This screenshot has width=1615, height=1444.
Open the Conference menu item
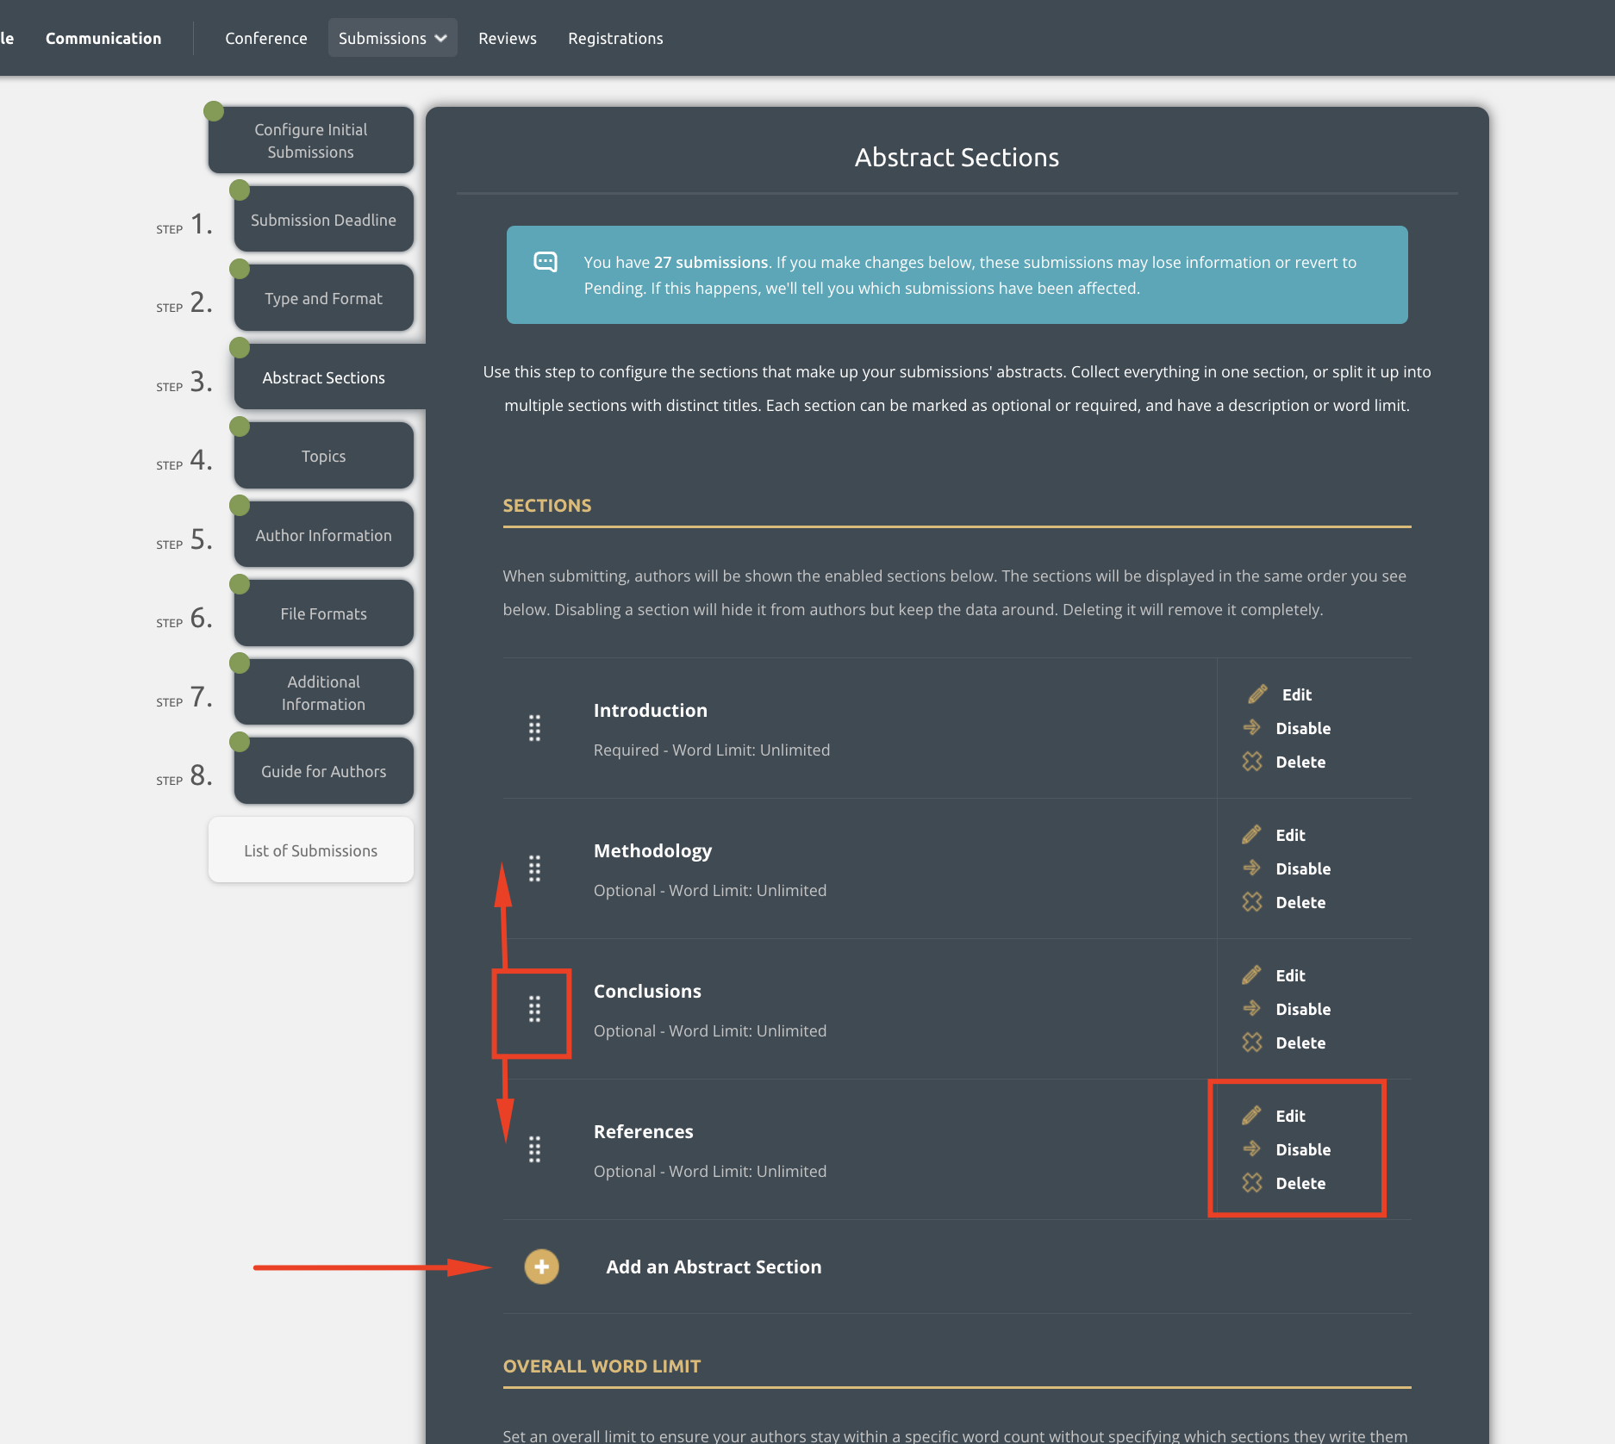265,39
